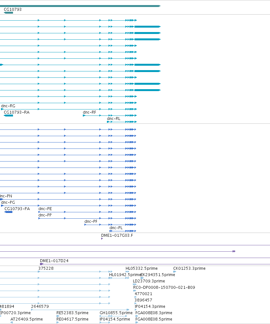Click the DME1-017D24 label

pos(54,261)
